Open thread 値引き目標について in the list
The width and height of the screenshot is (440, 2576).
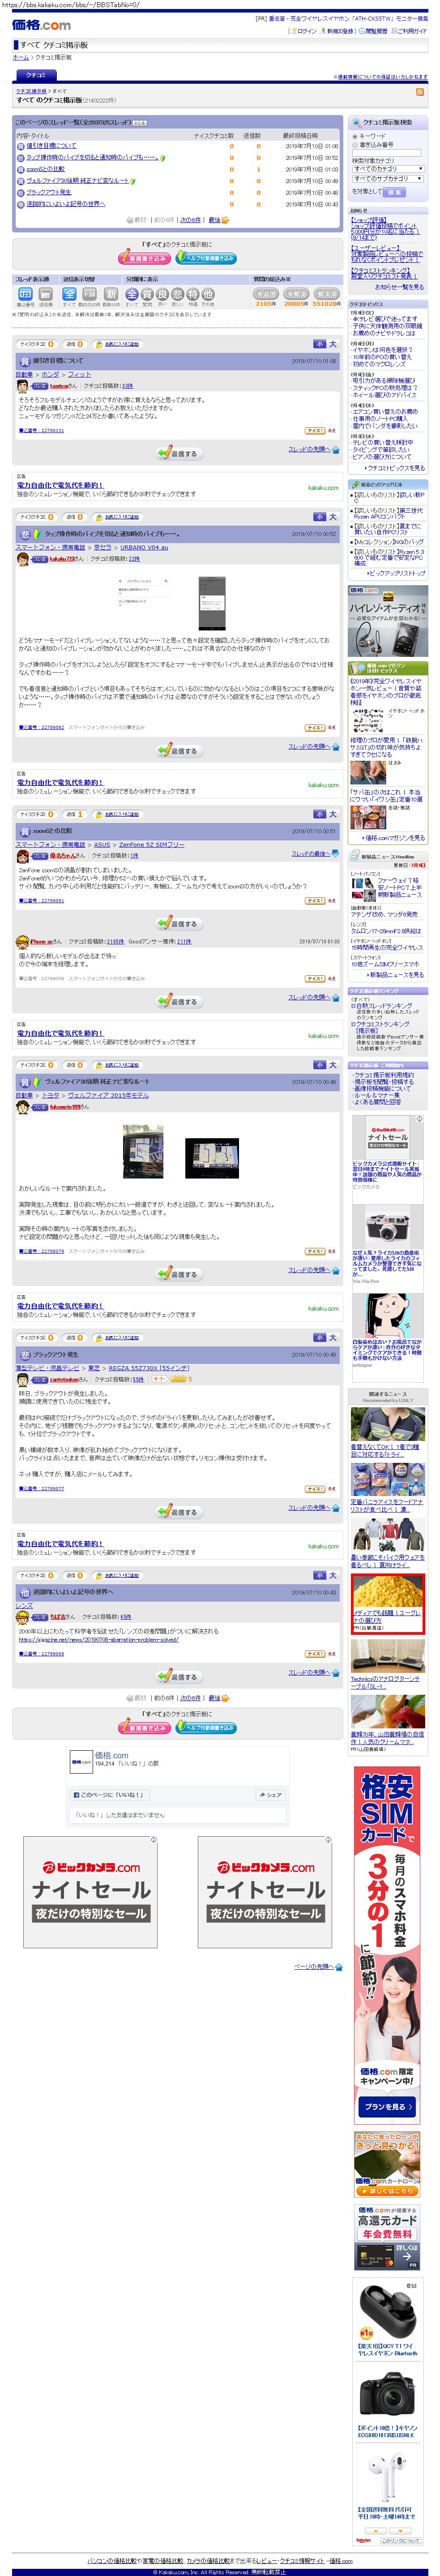51,146
